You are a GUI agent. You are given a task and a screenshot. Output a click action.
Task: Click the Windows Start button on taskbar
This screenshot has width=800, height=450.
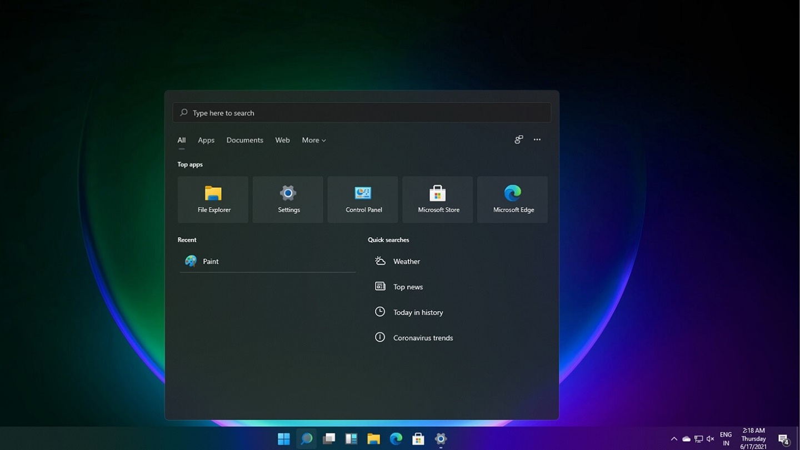click(x=284, y=439)
